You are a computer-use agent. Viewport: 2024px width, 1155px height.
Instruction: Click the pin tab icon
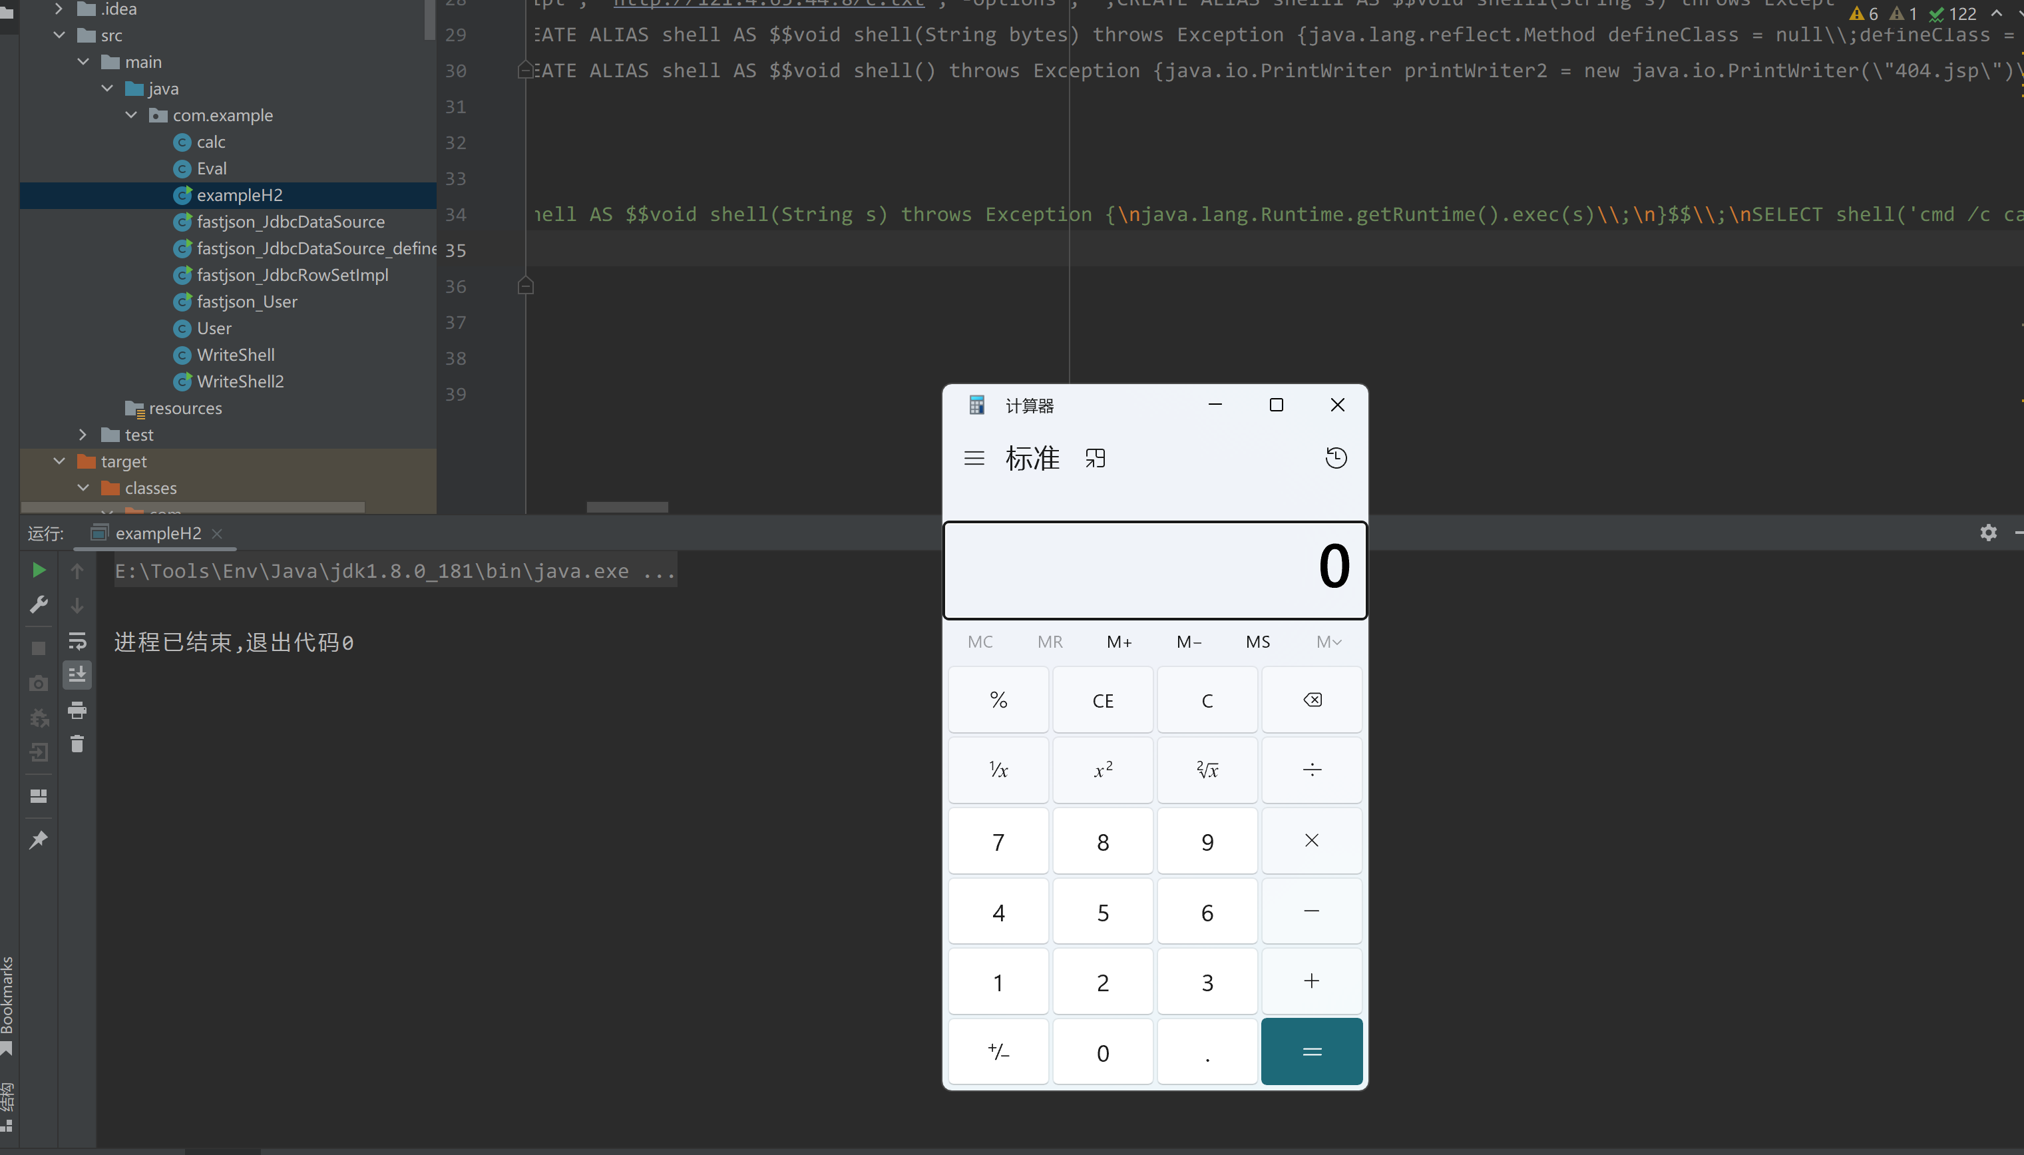38,840
